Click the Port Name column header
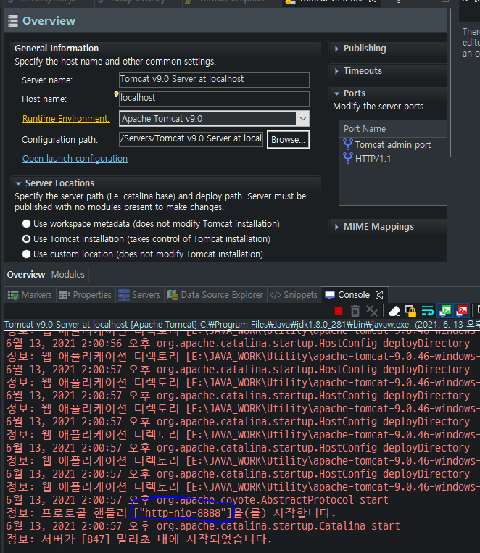Screen dimensions: 480x553 pyautogui.click(x=393, y=129)
